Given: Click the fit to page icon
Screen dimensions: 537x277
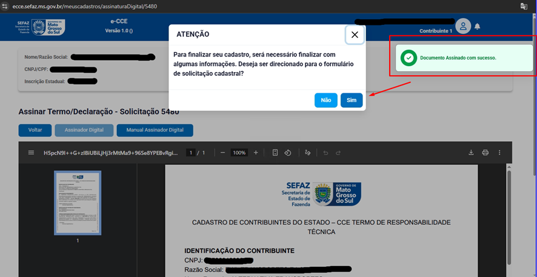Looking at the screenshot, I should pos(275,153).
